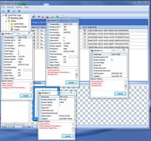Click Error Msgs: 0 in status bar
This screenshot has width=151, height=141.
click(x=28, y=127)
